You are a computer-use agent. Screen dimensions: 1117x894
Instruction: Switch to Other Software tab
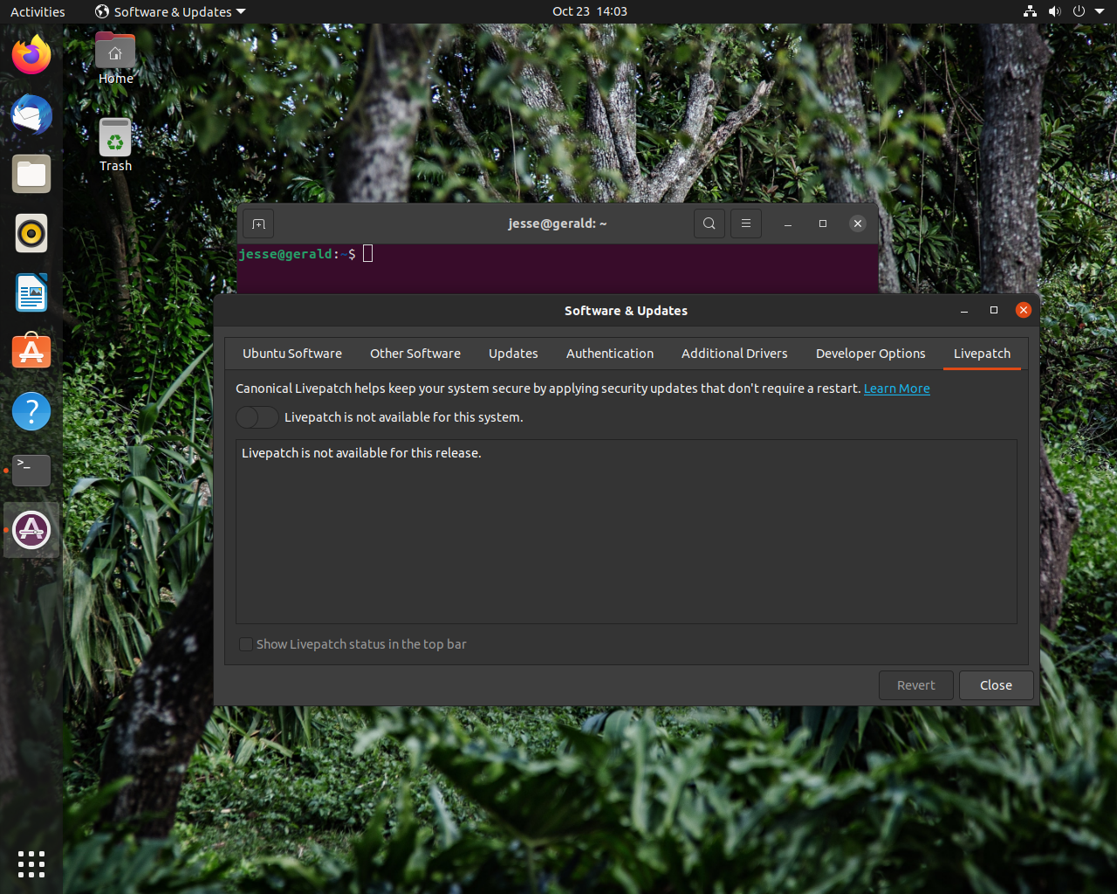[x=415, y=354]
